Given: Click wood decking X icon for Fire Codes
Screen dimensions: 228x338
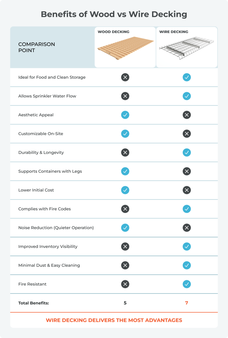Looking at the screenshot, I should point(125,209).
